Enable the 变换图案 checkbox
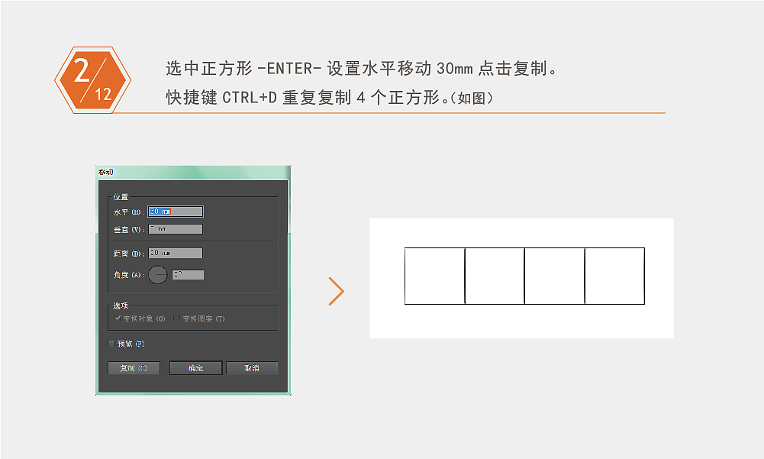Image resolution: width=764 pixels, height=459 pixels. (177, 318)
